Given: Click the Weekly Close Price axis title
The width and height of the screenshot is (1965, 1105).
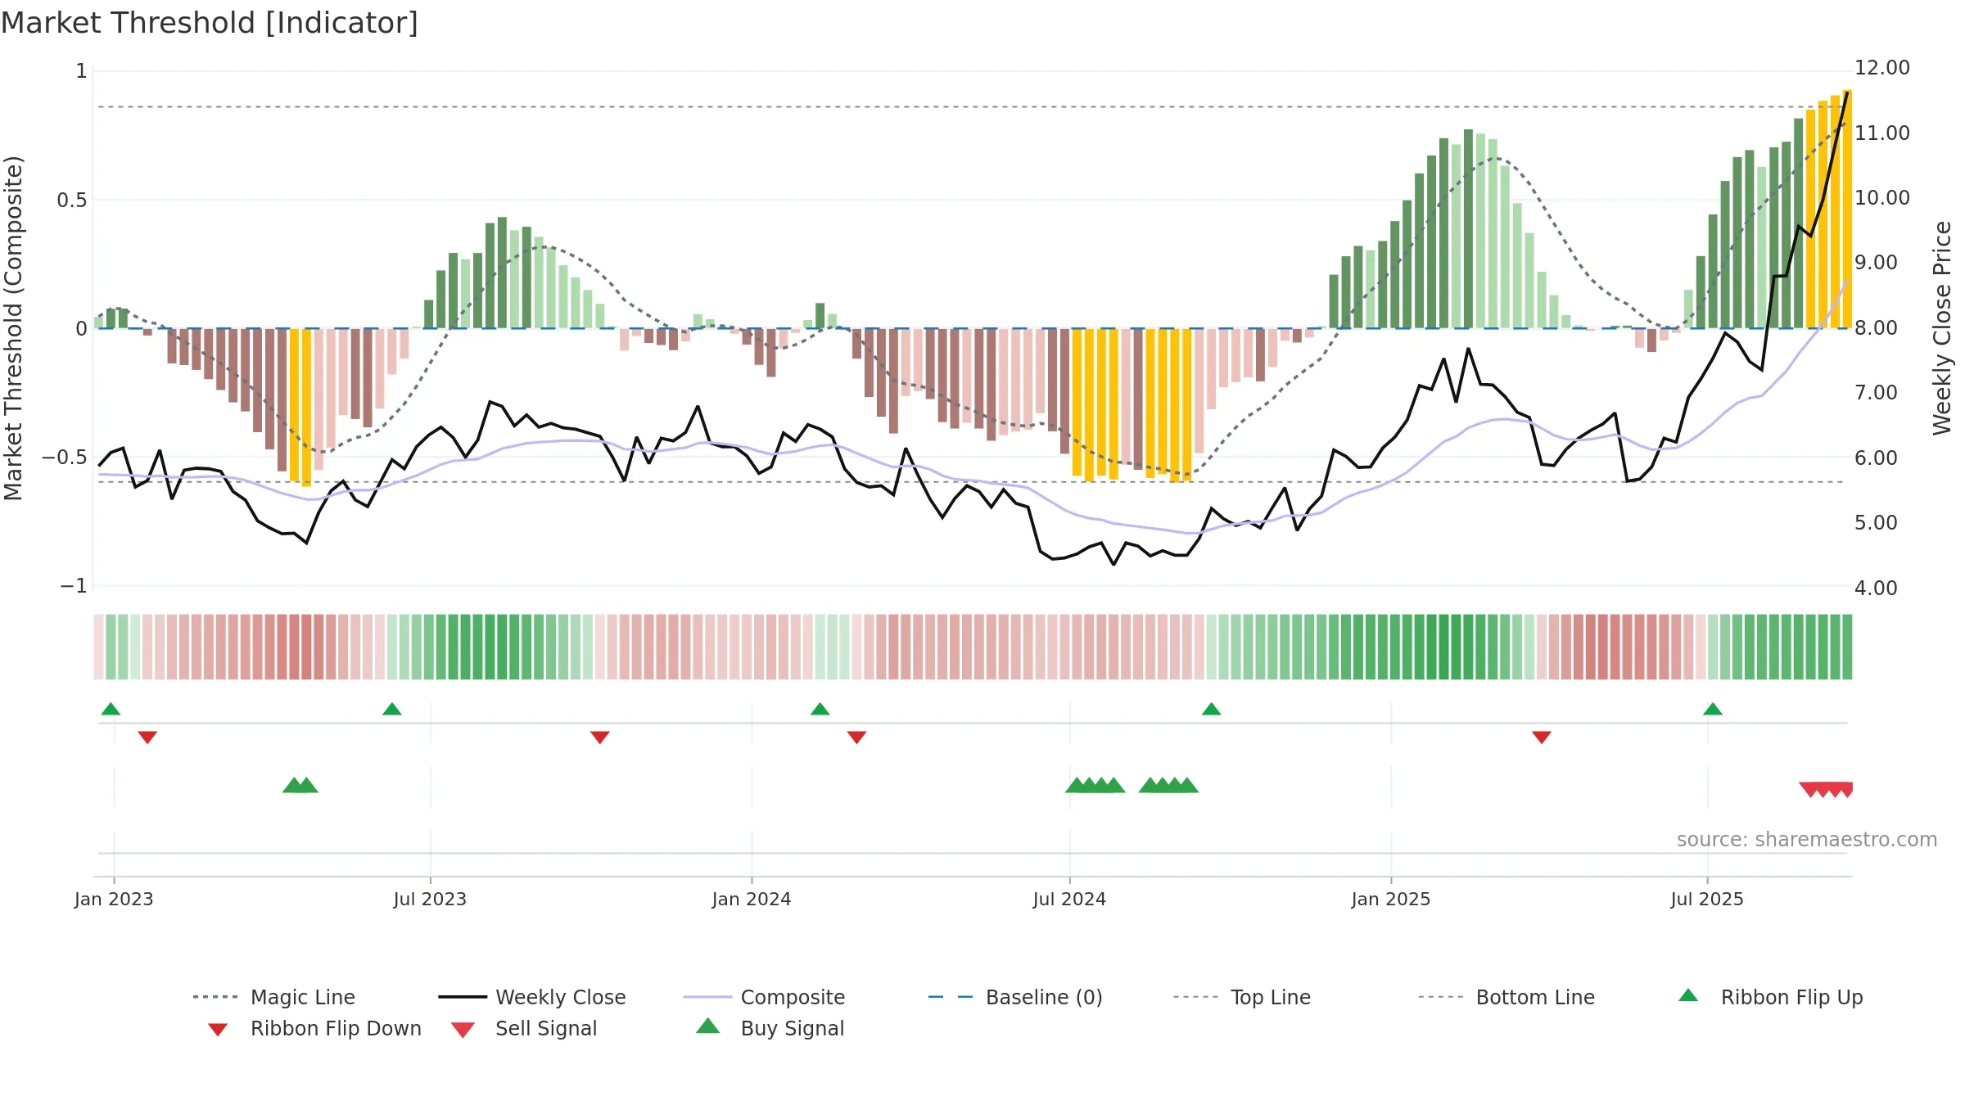Looking at the screenshot, I should (1942, 327).
